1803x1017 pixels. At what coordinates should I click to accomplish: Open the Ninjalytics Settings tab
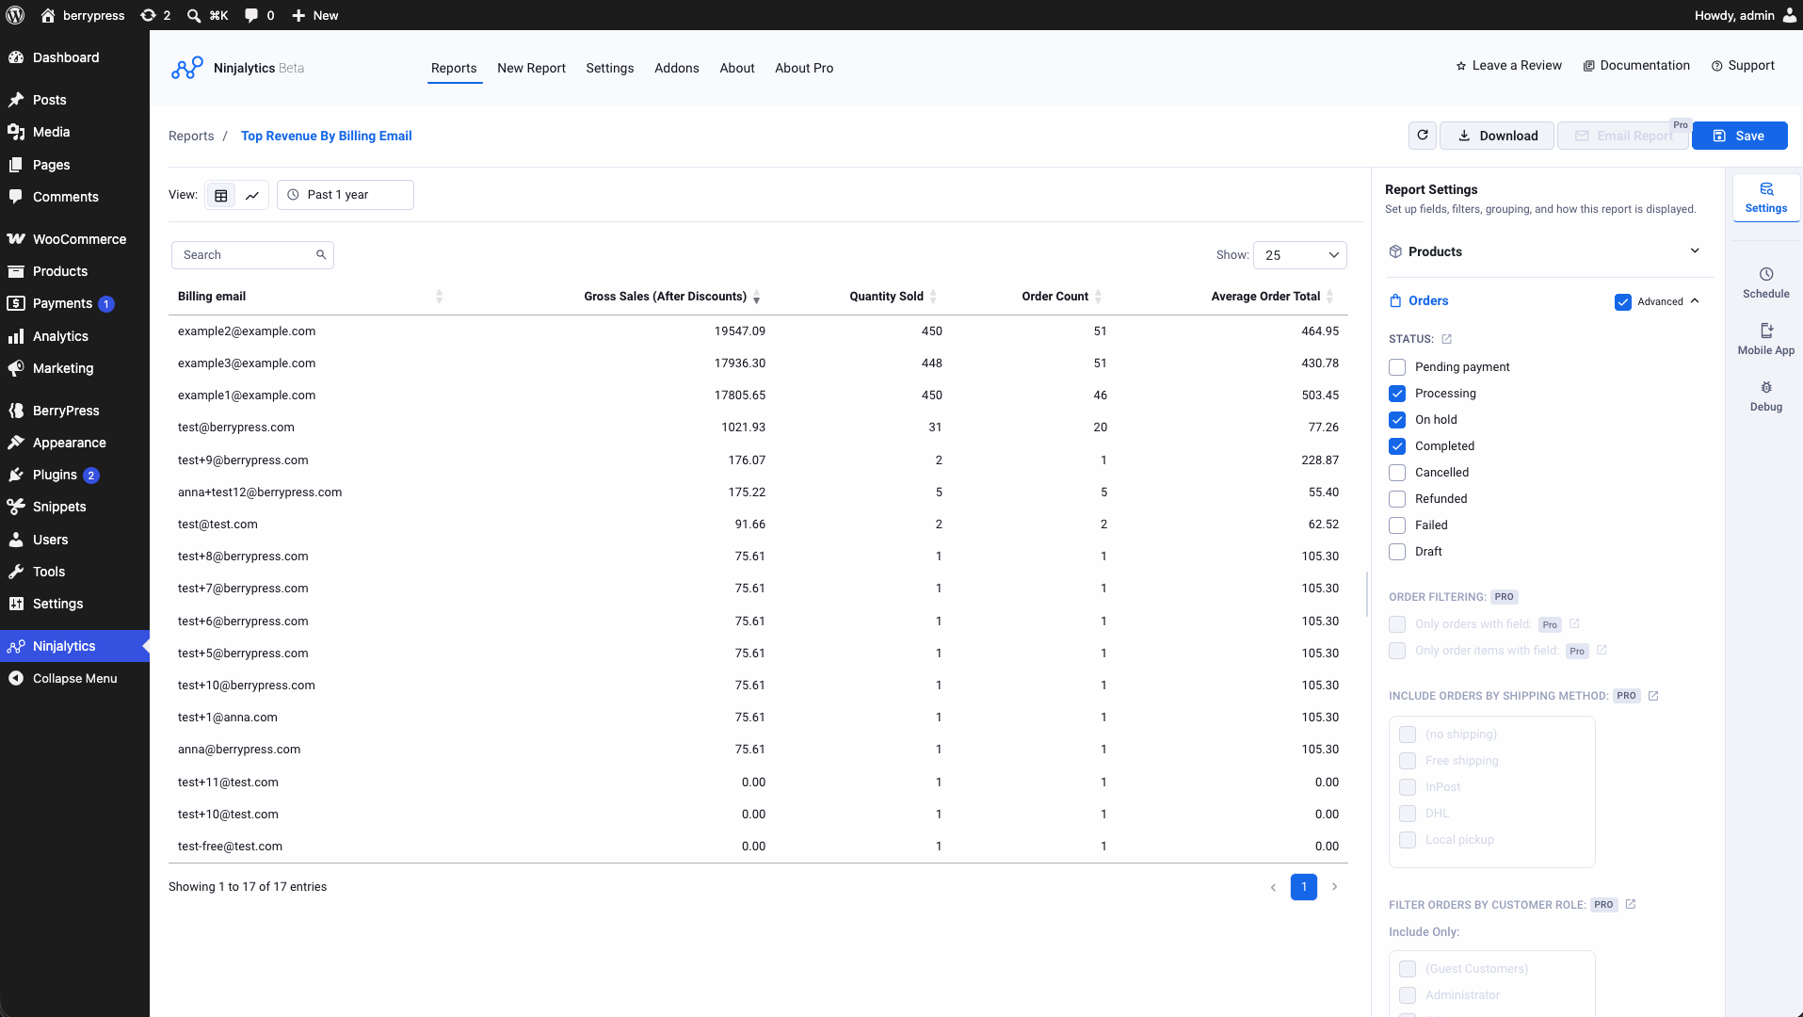coord(609,68)
